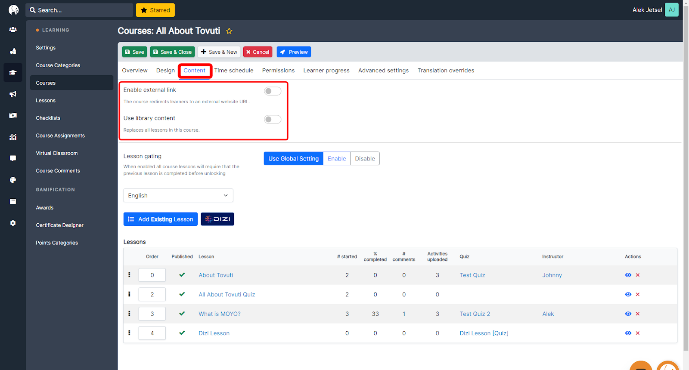The height and width of the screenshot is (370, 689).
Task: Open the shapes dashboard icon in sidebar
Action: (13, 51)
